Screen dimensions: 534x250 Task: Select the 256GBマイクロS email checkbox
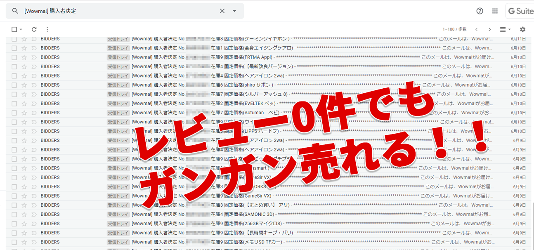pyautogui.click(x=14, y=224)
